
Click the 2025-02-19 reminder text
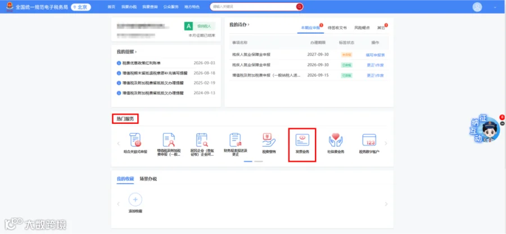[x=153, y=83]
